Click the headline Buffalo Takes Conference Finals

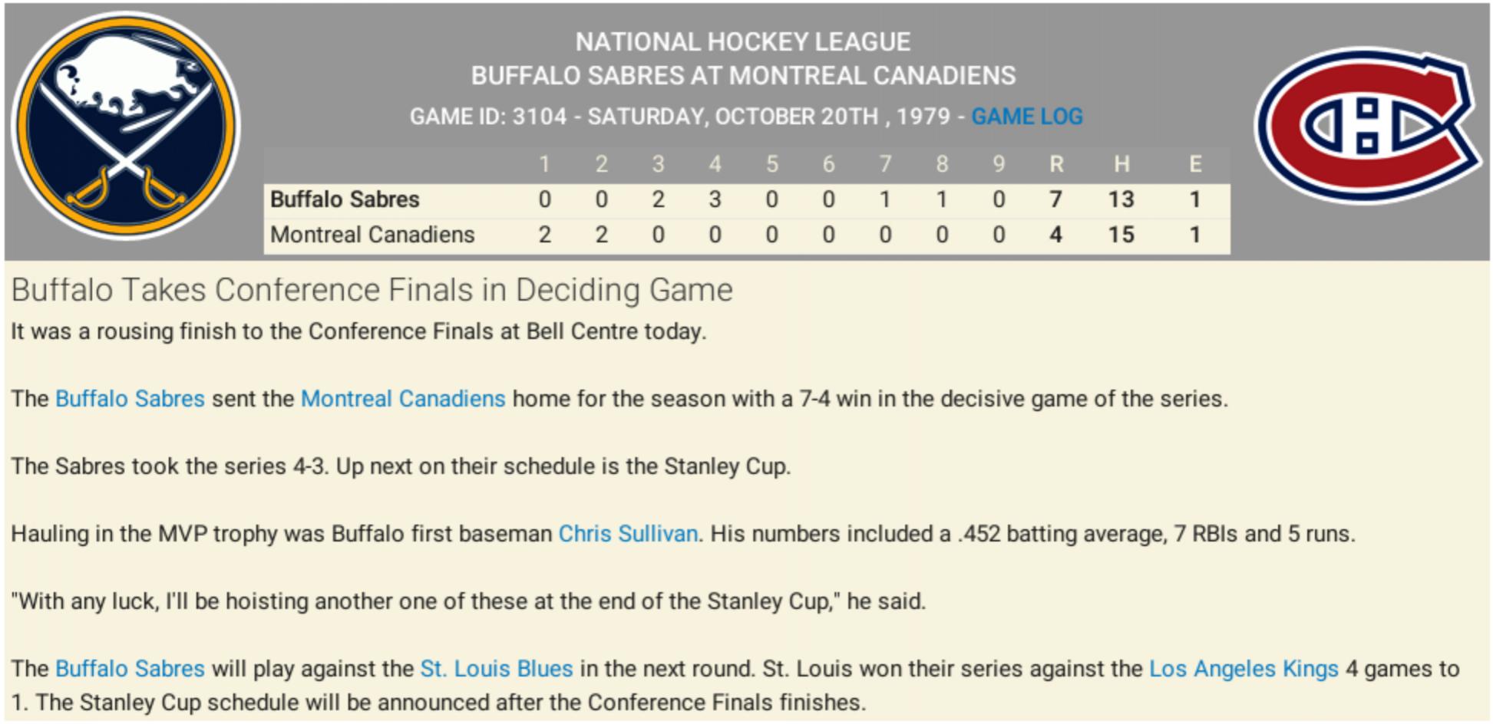372,290
